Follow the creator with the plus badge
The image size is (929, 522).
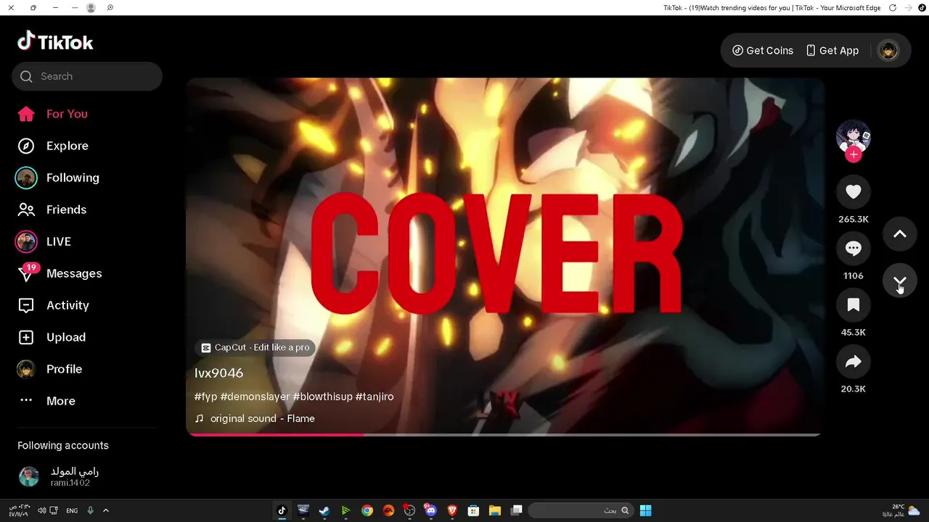coord(854,154)
